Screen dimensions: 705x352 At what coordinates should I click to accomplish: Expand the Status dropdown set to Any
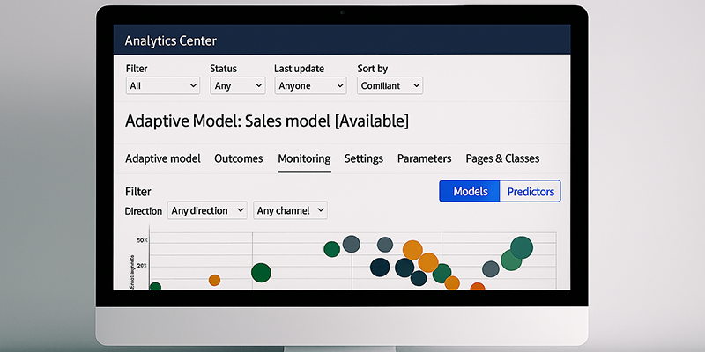point(238,85)
